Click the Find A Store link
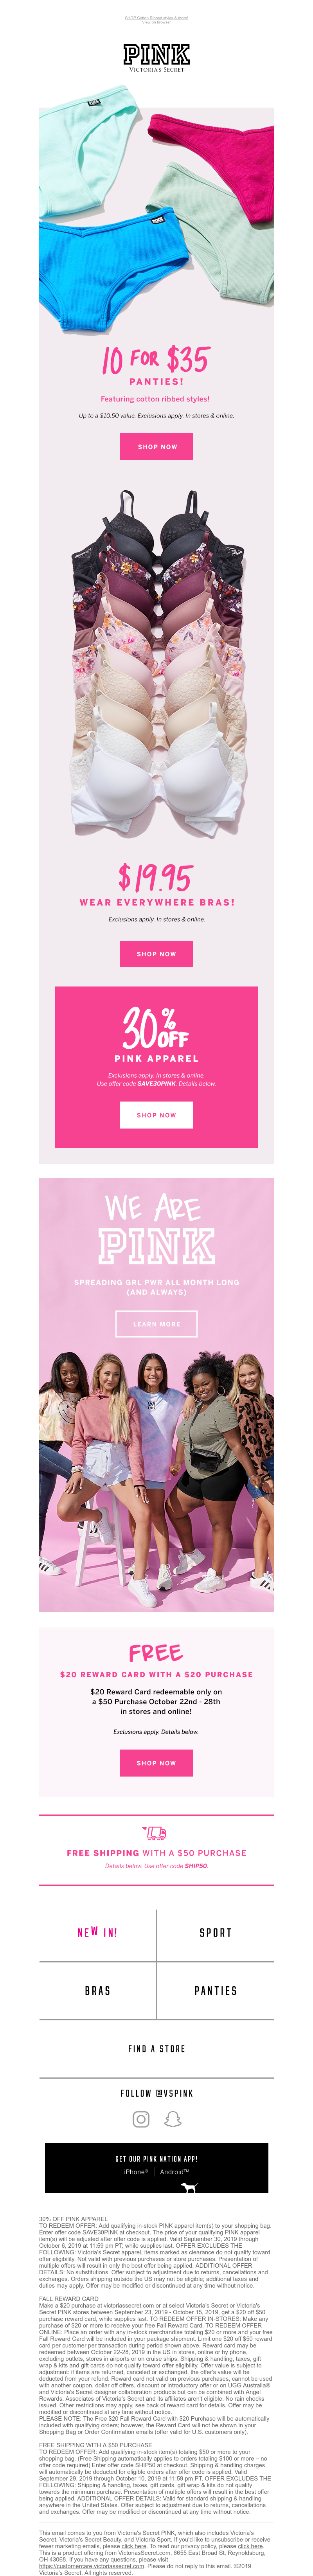313x2576 pixels. pos(156,2048)
